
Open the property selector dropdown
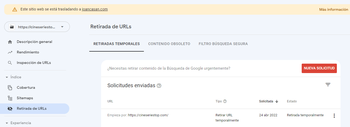37,27
